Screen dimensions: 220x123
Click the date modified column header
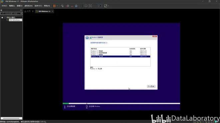coord(143,49)
